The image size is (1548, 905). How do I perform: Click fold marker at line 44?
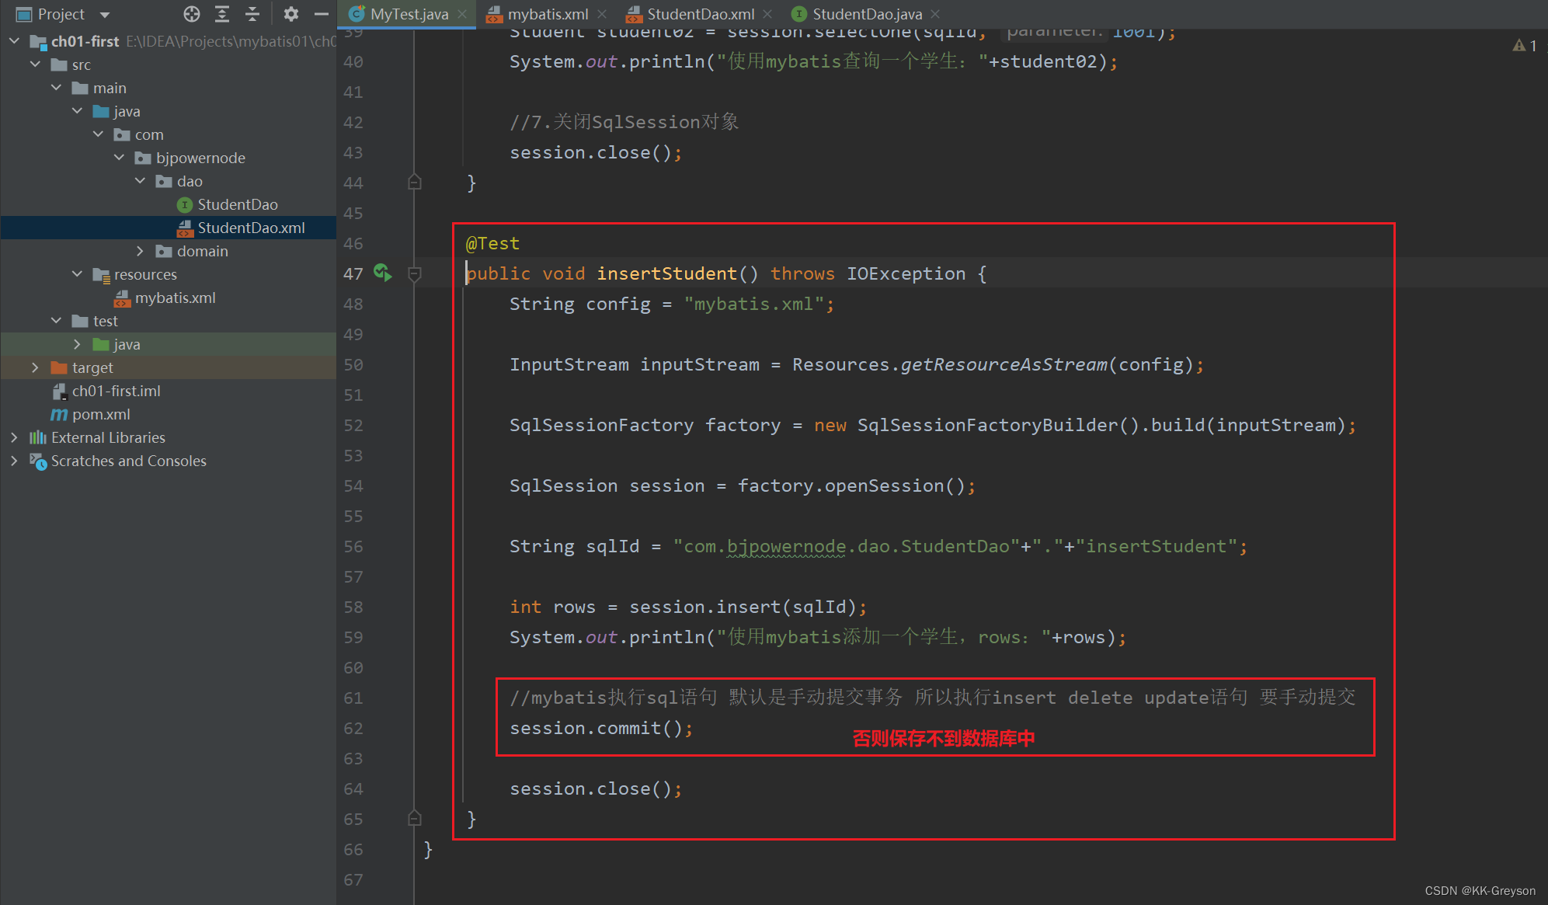(x=415, y=183)
